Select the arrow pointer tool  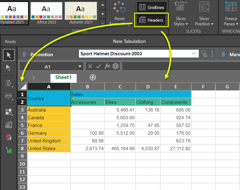pos(9,55)
